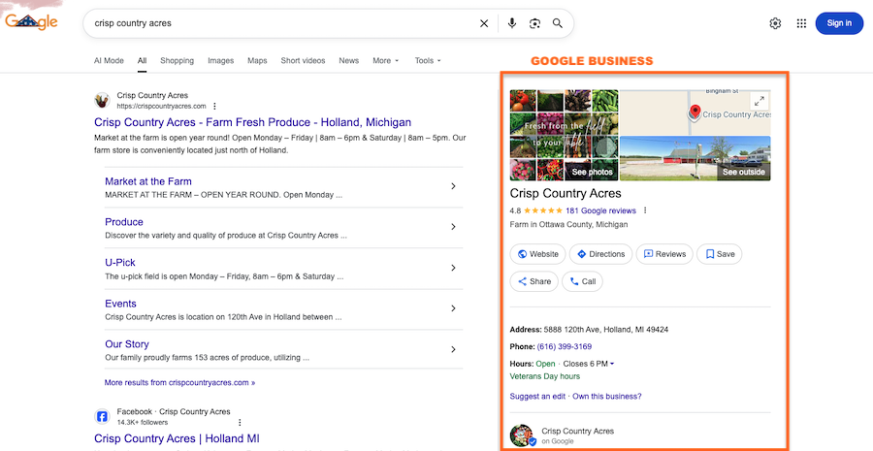Click the red map pin marker
This screenshot has width=873, height=451.
(x=695, y=112)
